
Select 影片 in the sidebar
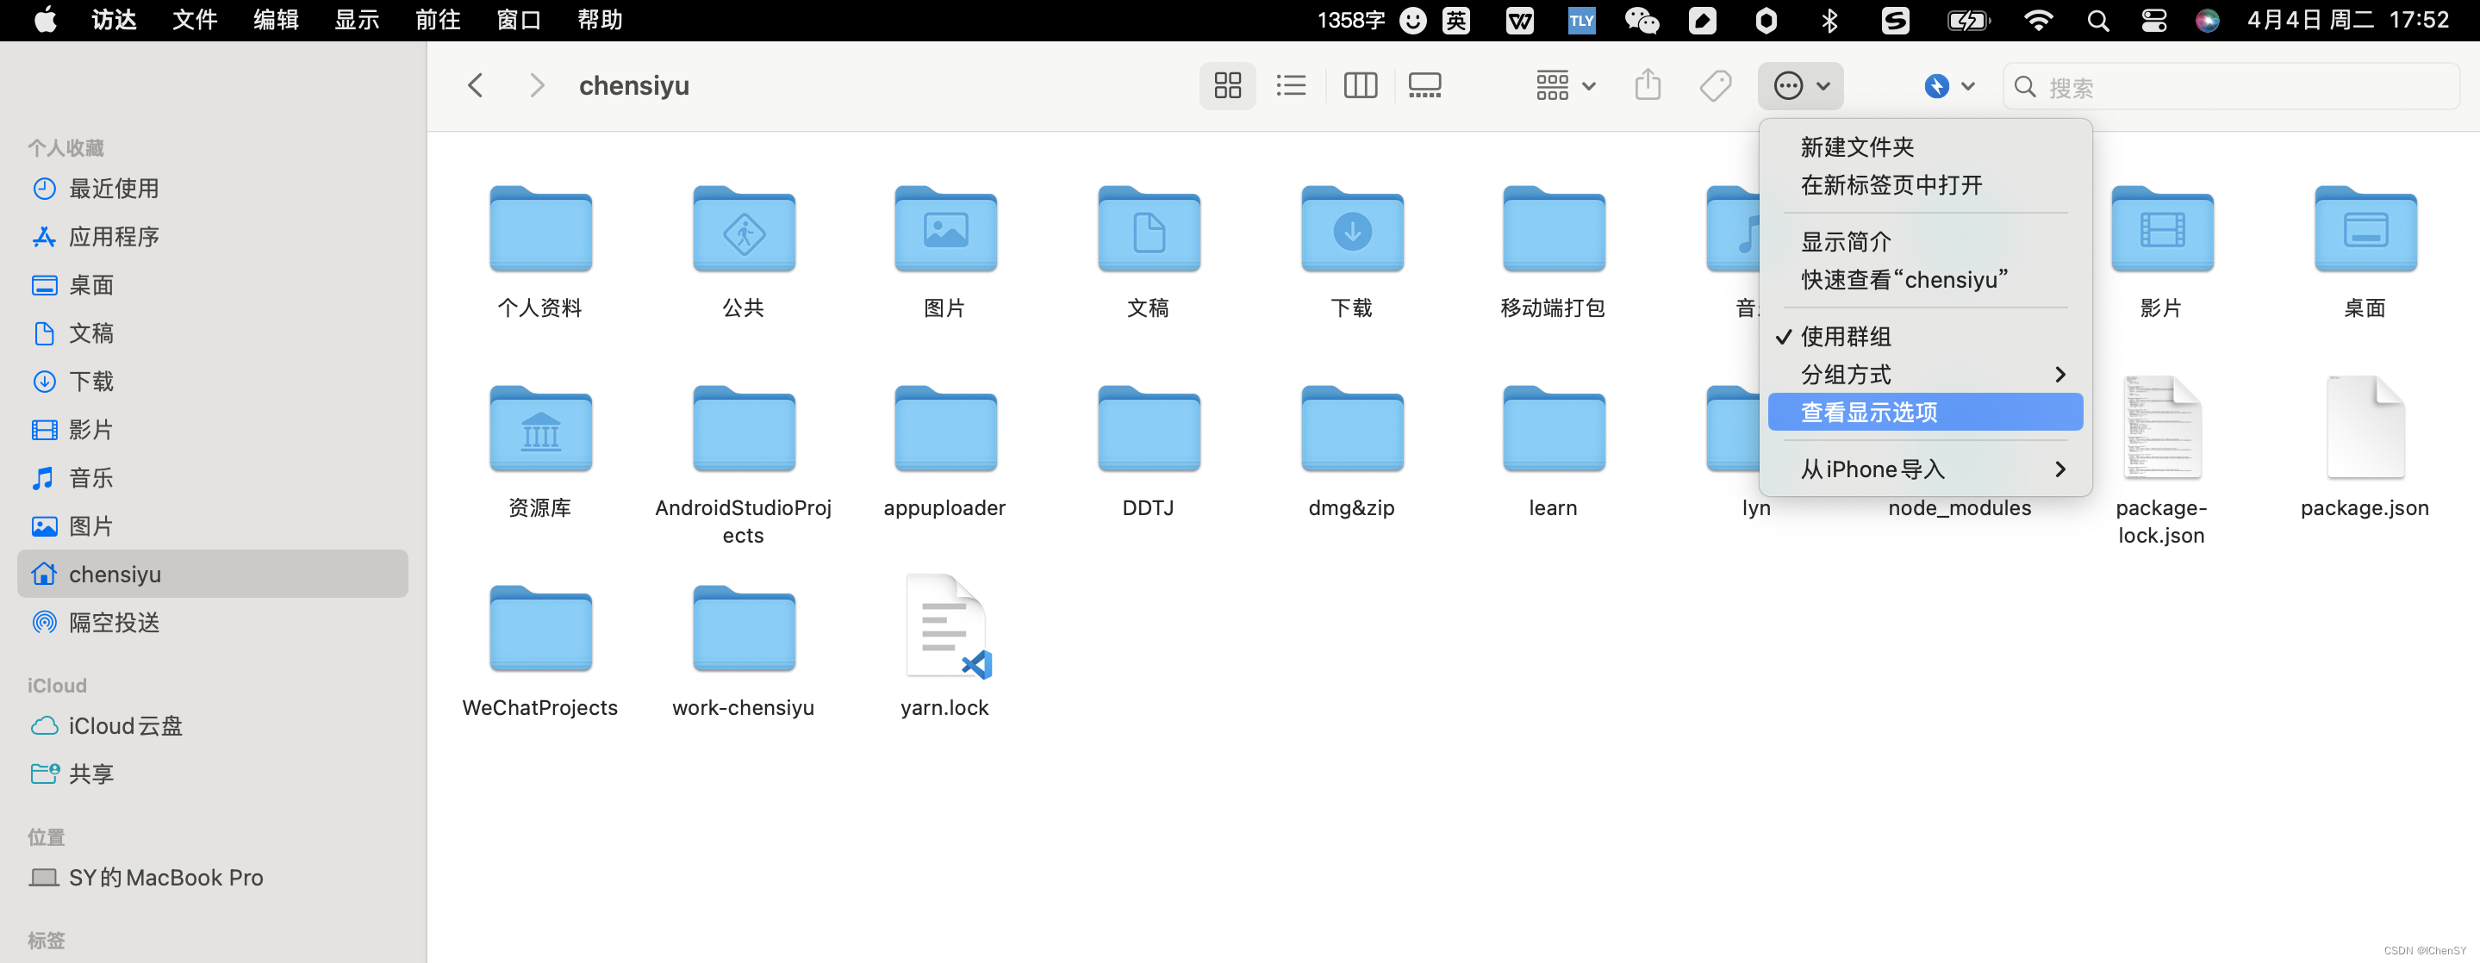(212, 429)
